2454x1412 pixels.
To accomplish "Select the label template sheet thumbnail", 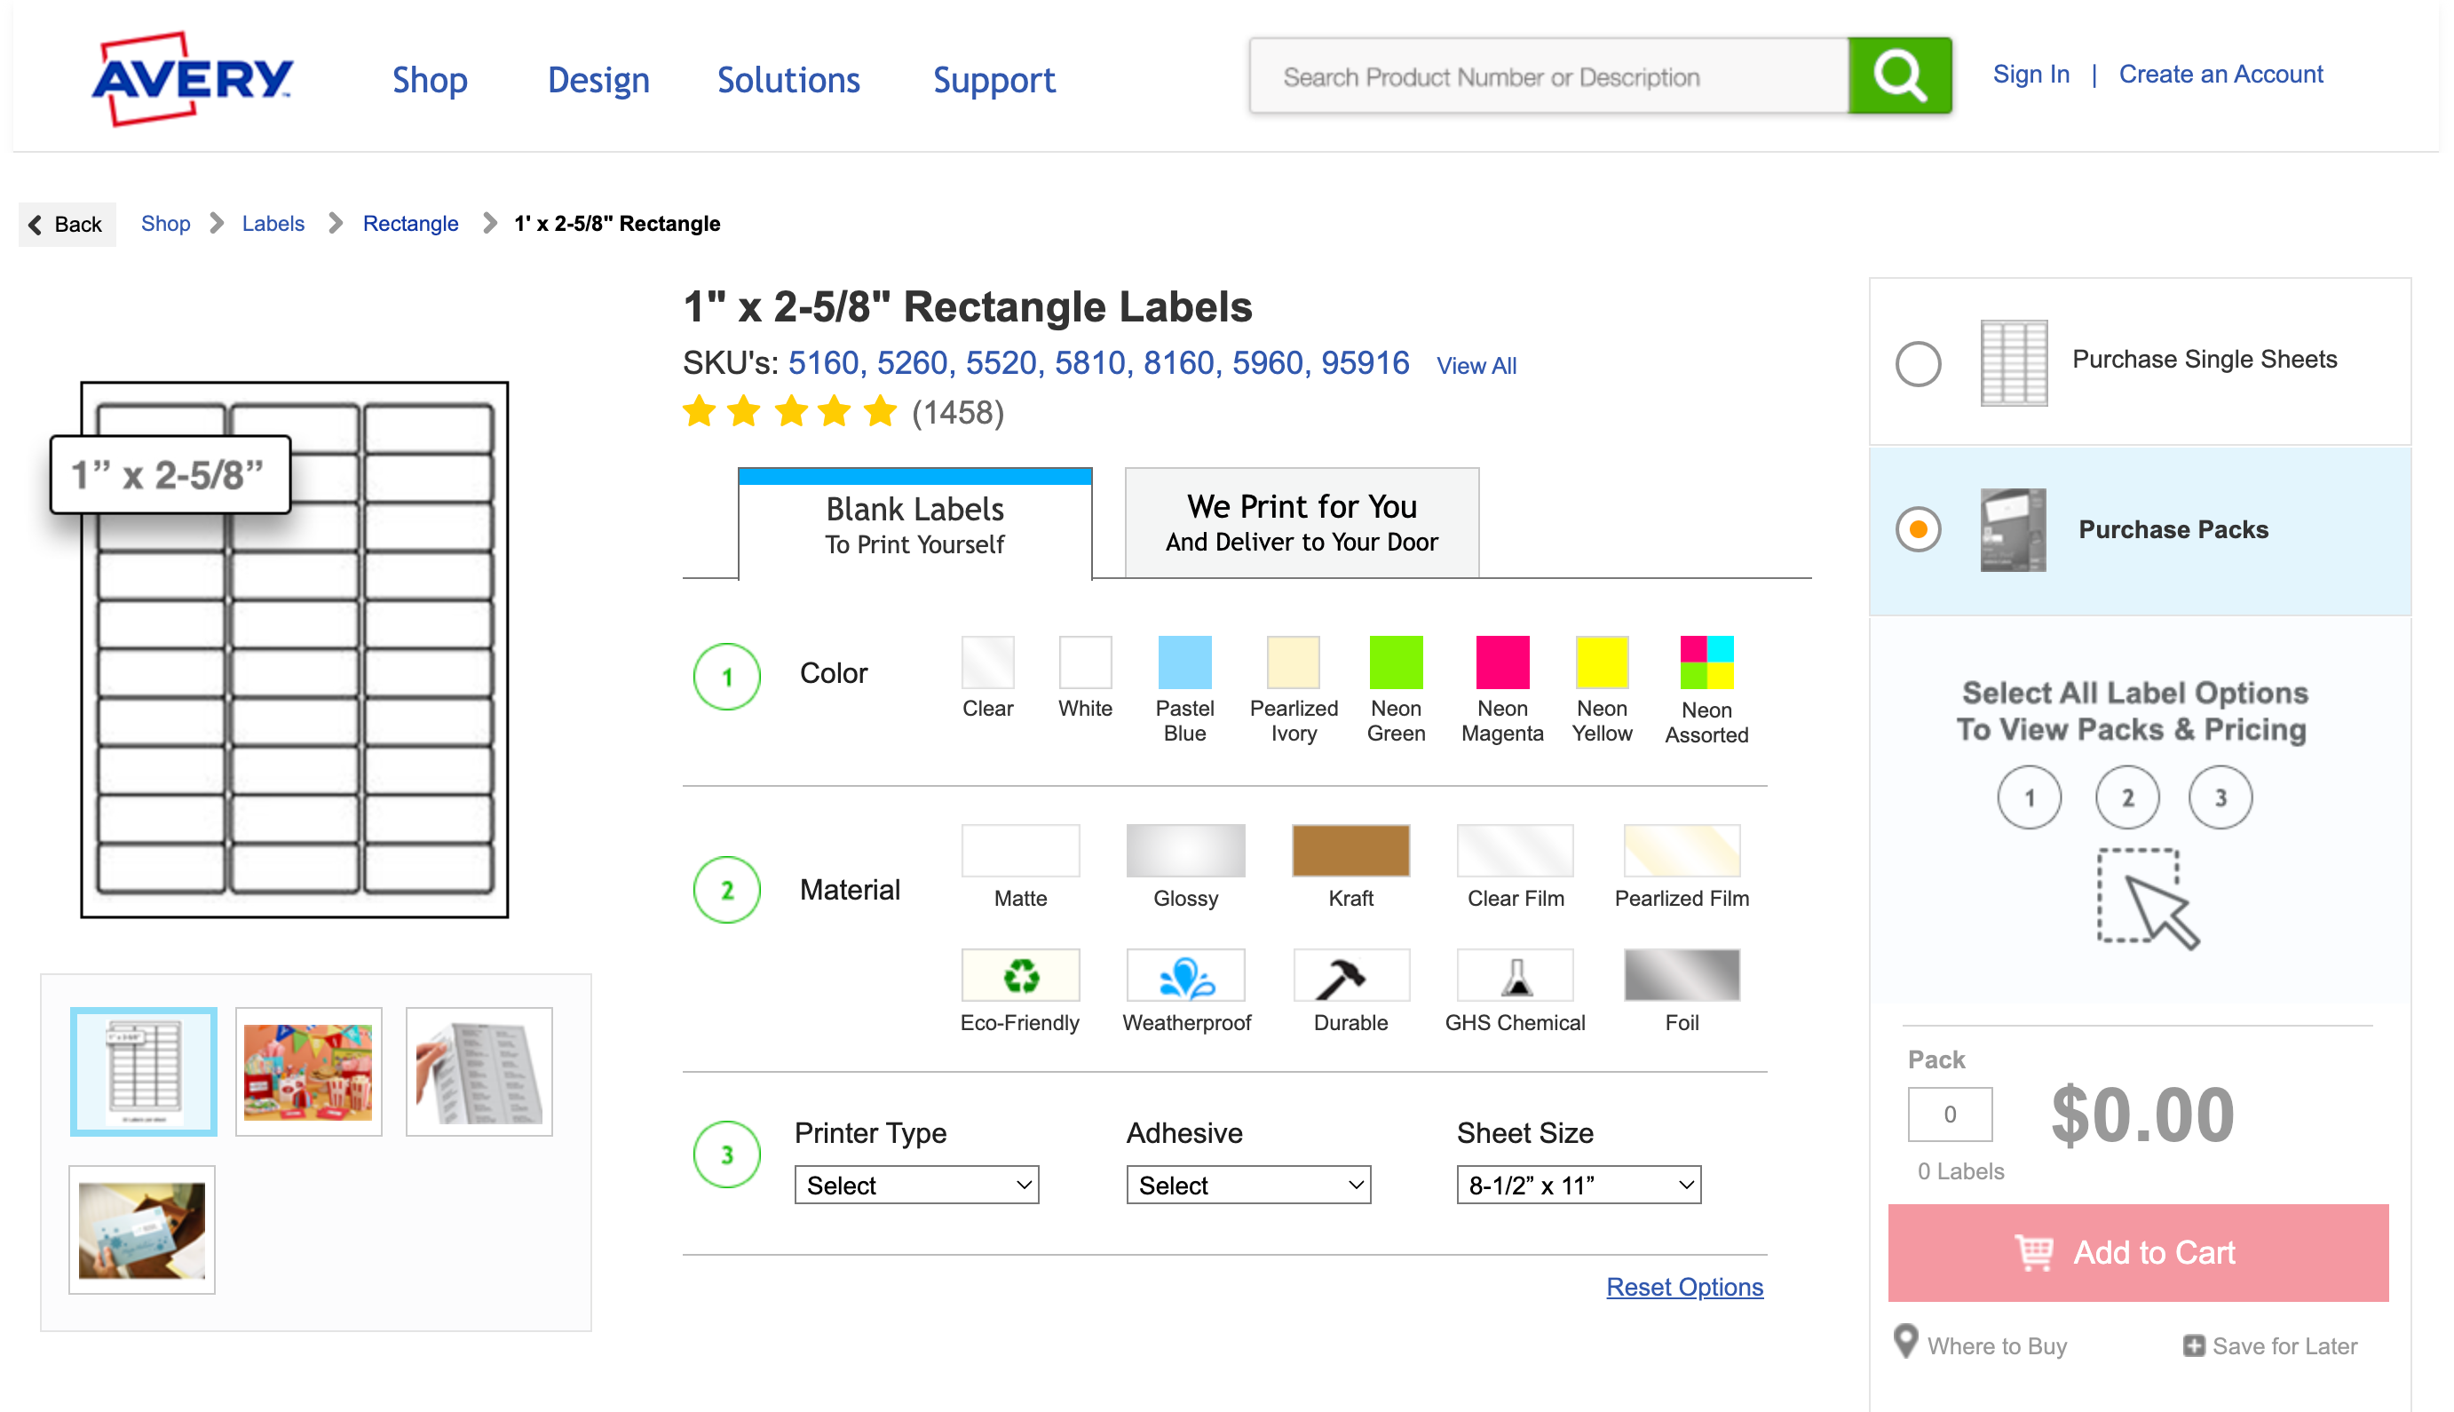I will 143,1071.
